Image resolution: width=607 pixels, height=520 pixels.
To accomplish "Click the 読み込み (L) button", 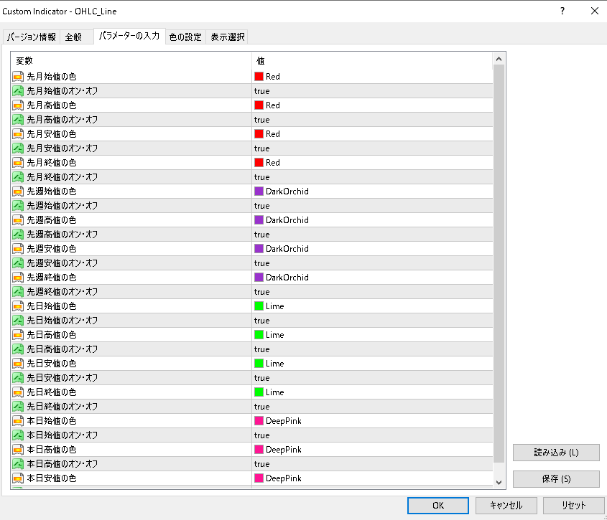I will click(x=556, y=453).
